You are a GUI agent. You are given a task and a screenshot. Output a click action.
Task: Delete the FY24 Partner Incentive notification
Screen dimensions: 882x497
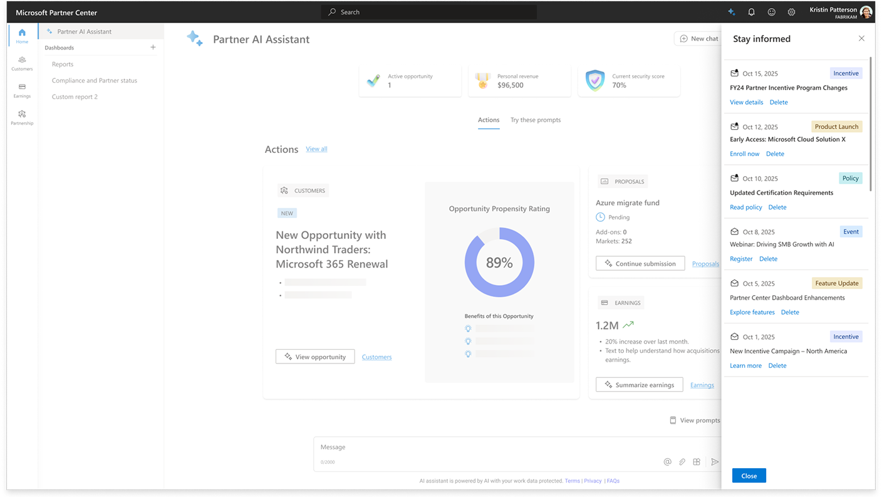tap(779, 102)
